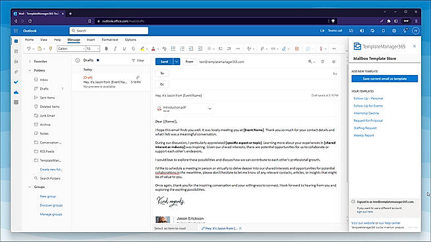Toggle Underline formatting

click(125, 49)
